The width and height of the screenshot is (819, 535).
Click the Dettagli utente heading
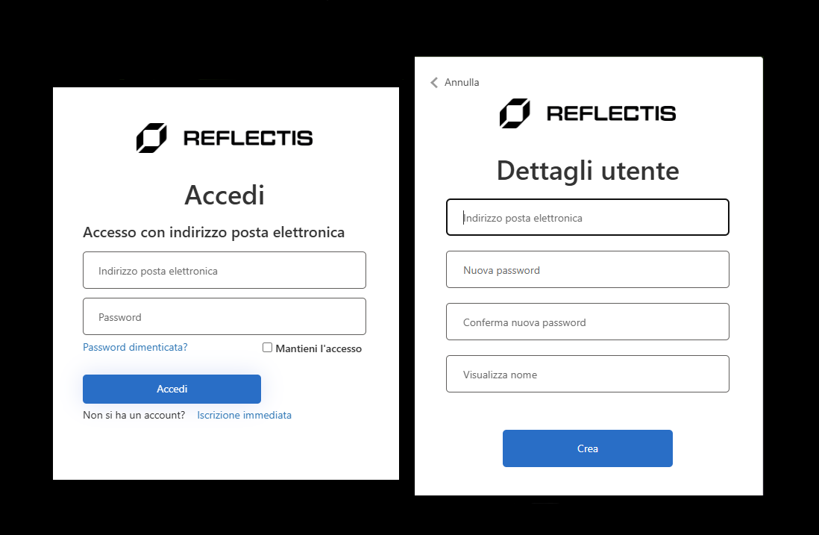point(588,171)
